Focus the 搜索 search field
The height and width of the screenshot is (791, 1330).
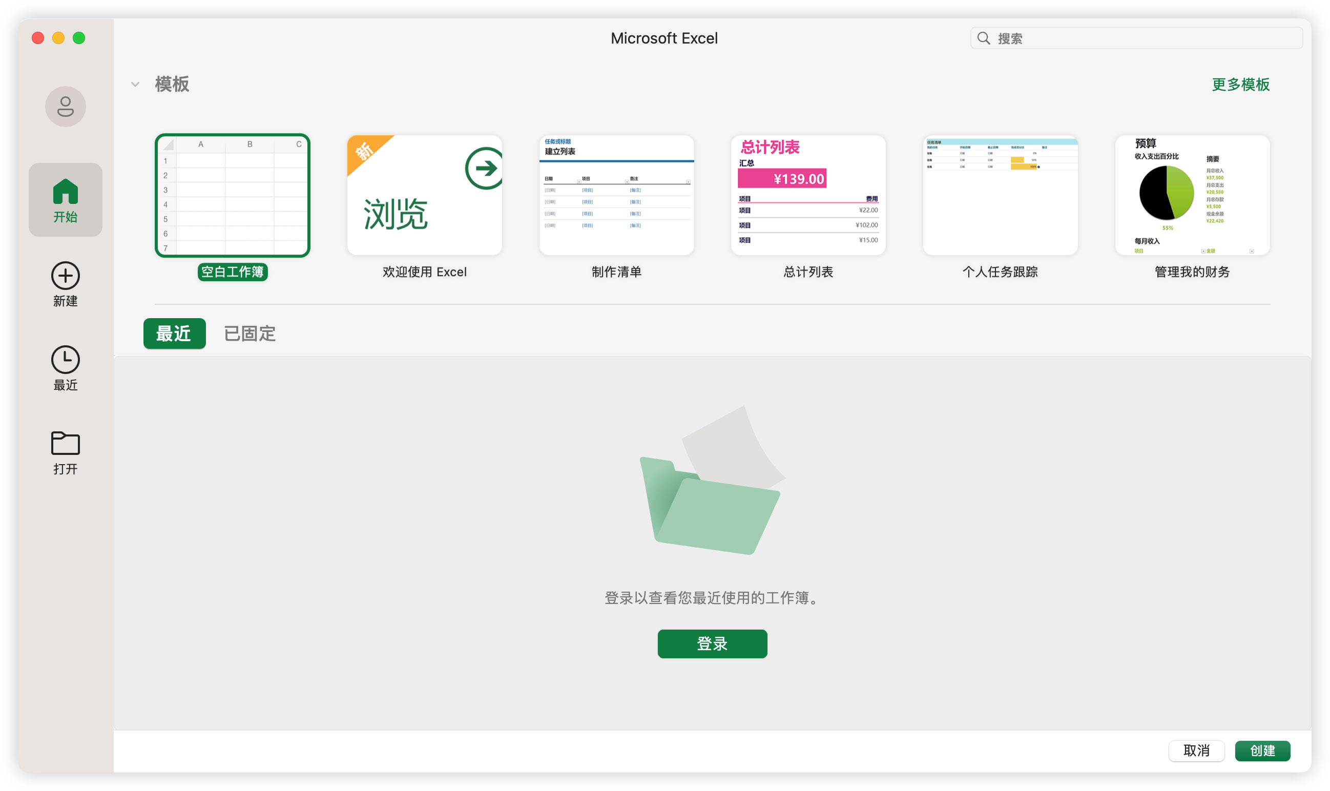(x=1136, y=38)
